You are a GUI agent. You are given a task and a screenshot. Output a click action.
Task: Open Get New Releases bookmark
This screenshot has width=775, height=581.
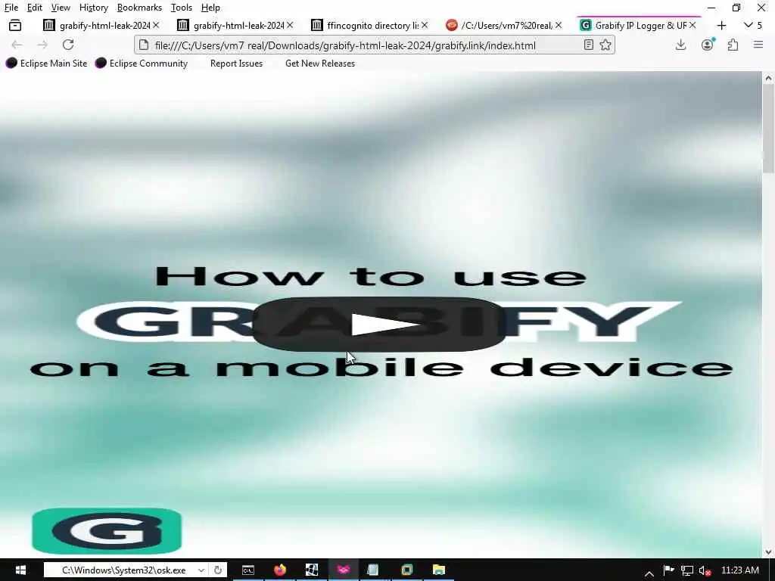(x=320, y=64)
